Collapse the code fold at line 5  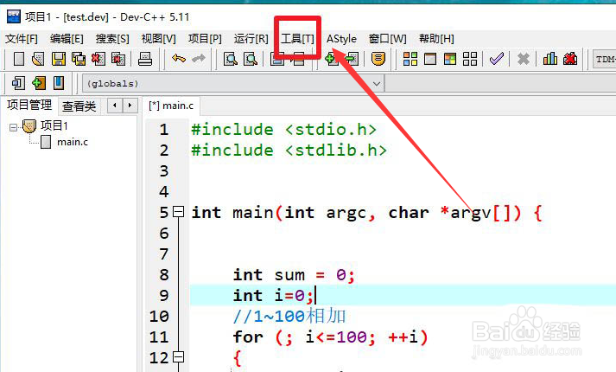click(178, 212)
